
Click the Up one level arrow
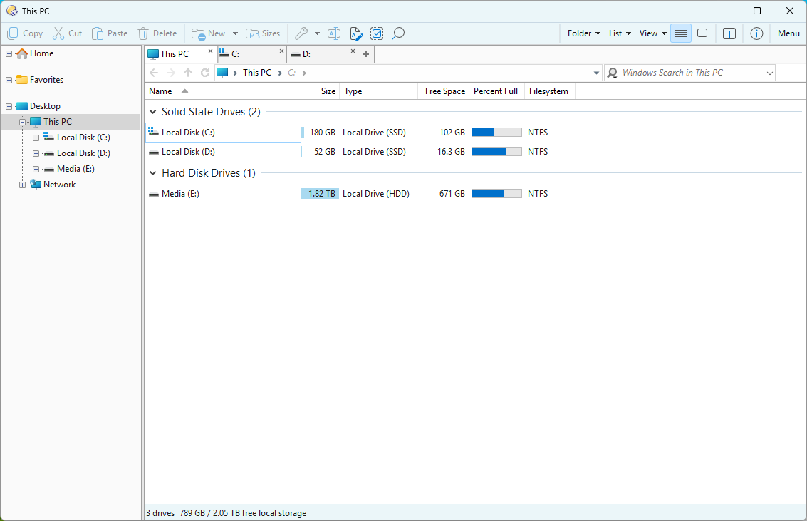[188, 73]
